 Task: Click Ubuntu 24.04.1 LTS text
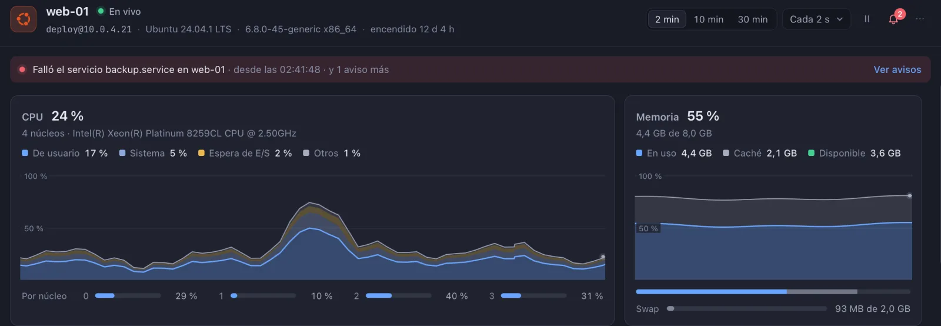click(188, 29)
